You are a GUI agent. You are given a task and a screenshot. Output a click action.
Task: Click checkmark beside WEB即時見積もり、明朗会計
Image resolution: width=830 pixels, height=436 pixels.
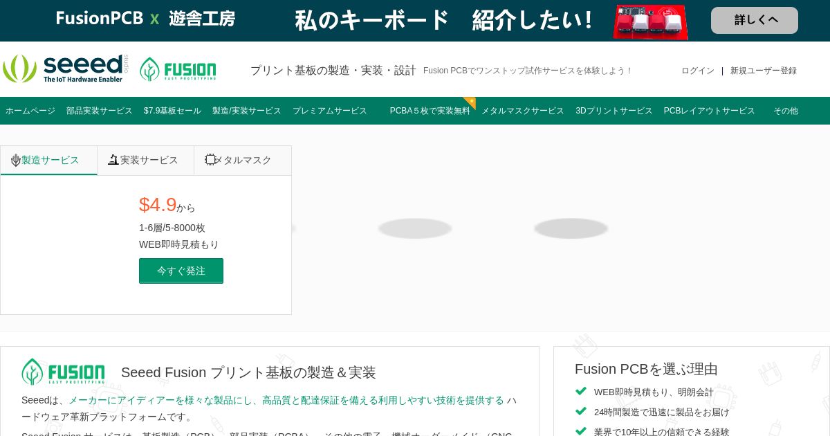click(581, 391)
